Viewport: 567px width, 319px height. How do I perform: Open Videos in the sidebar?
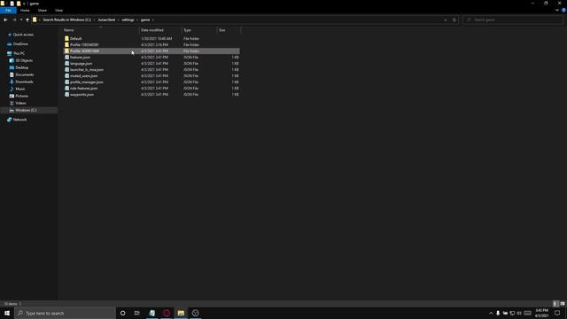point(20,103)
